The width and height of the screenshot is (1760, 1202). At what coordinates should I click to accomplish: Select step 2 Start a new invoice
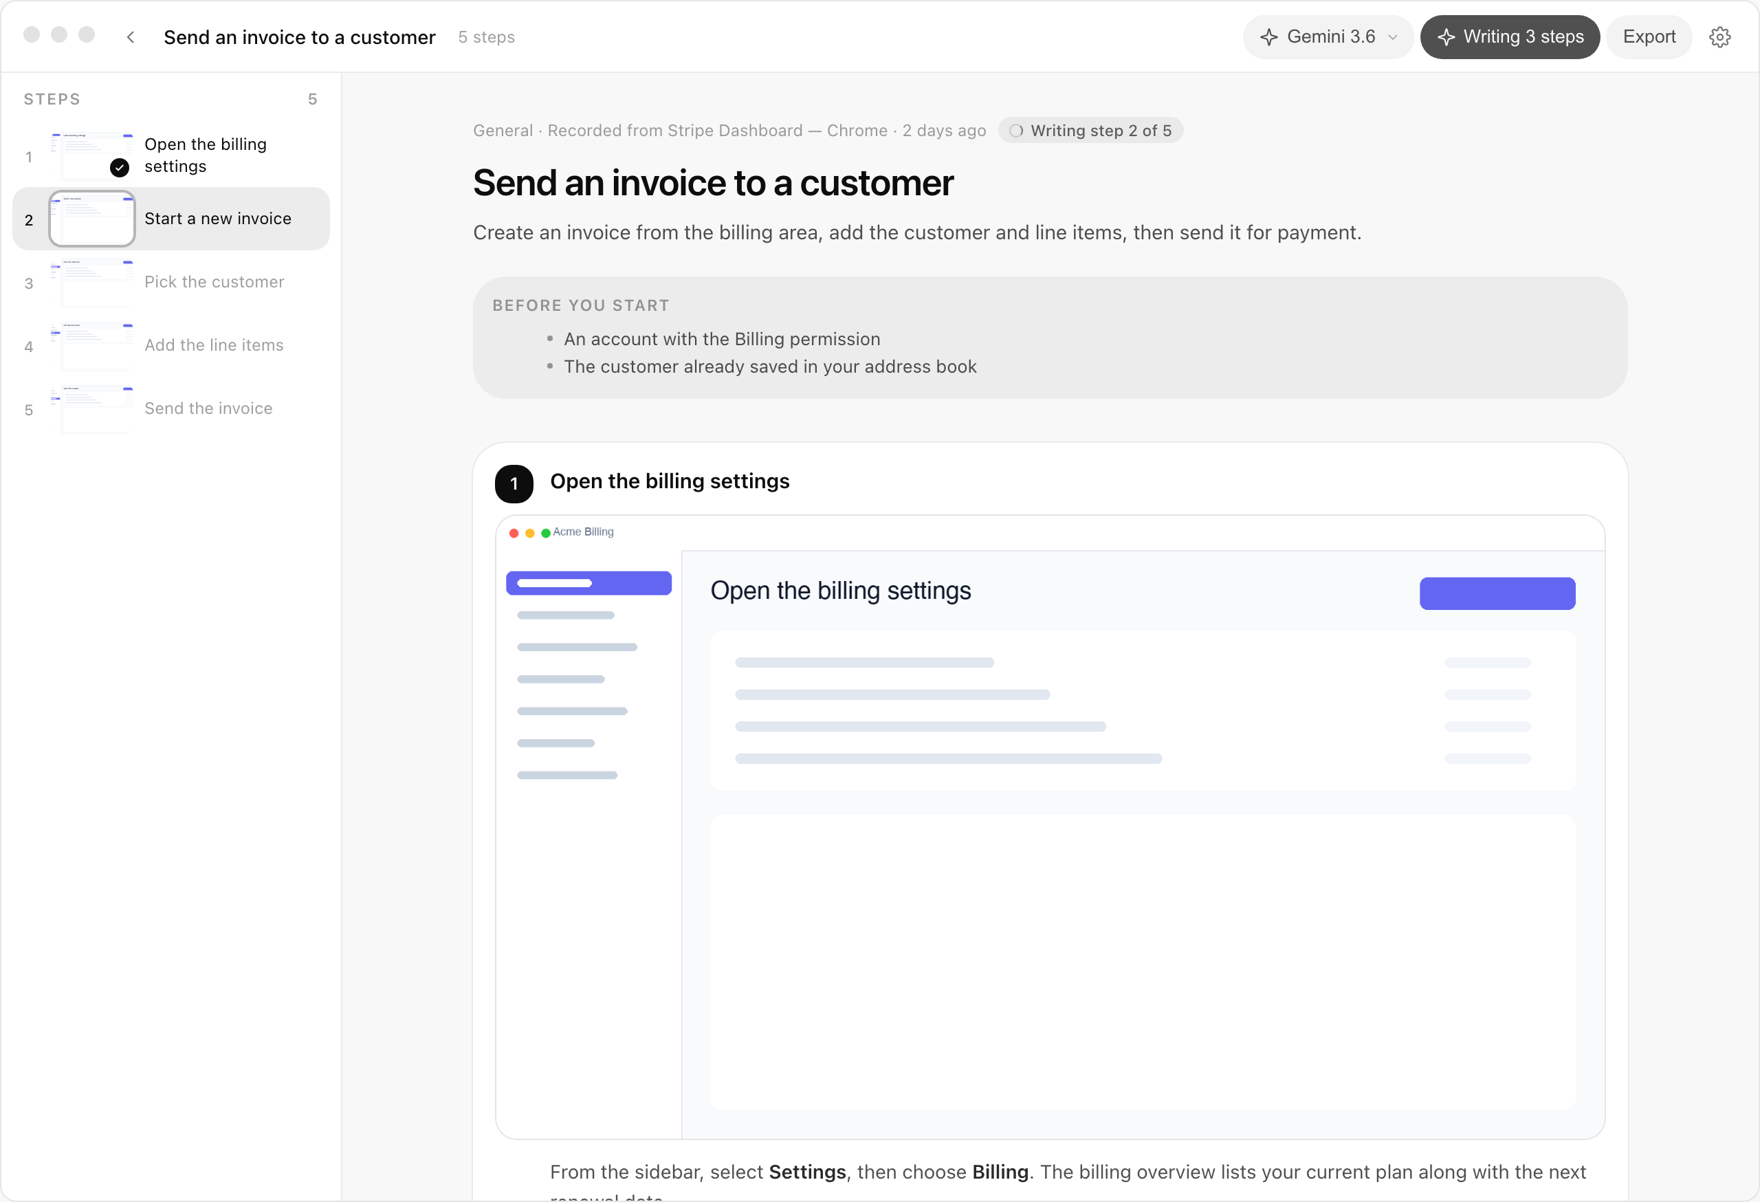point(171,219)
